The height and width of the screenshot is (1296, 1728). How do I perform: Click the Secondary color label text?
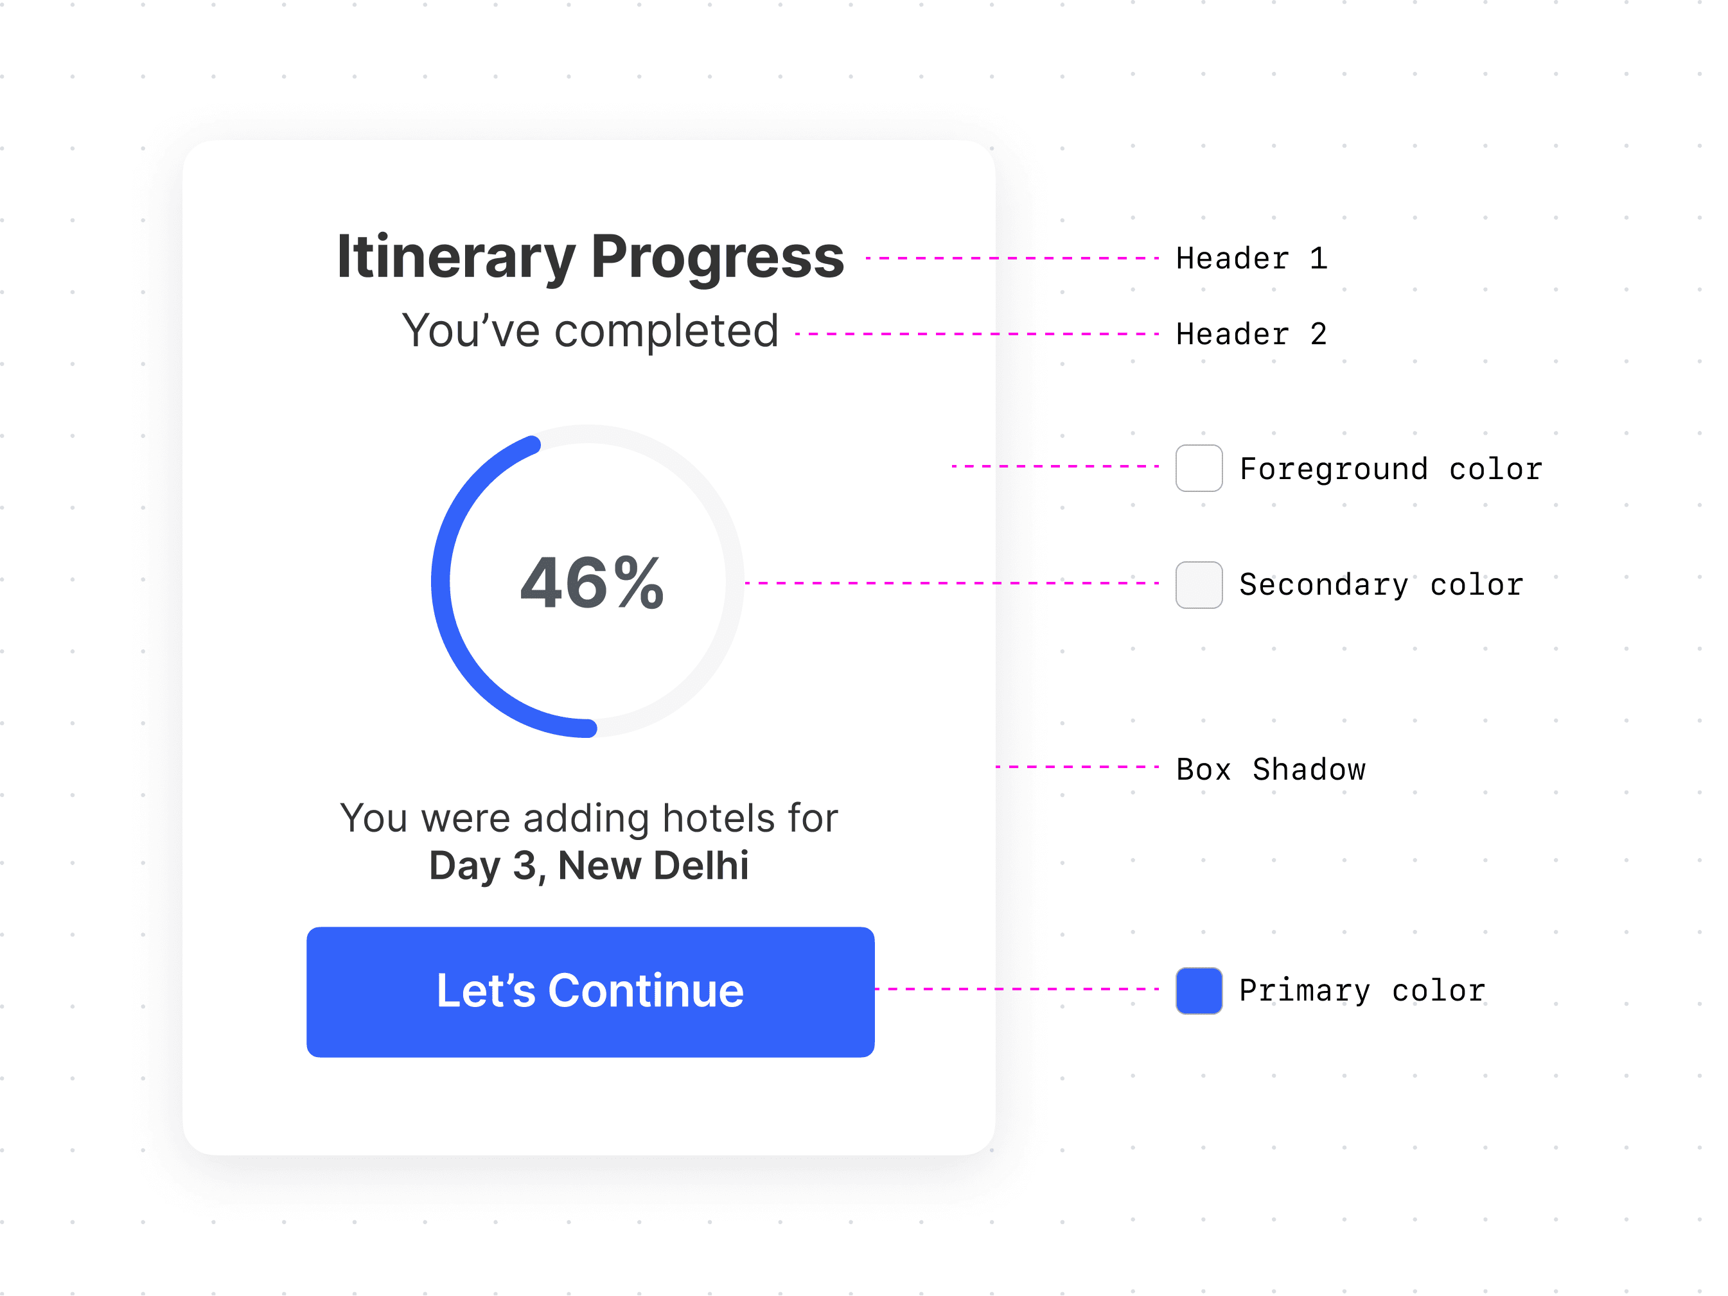pyautogui.click(x=1381, y=584)
